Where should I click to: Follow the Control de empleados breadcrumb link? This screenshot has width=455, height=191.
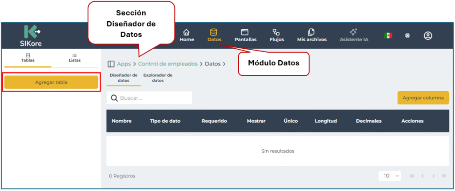pos(168,64)
